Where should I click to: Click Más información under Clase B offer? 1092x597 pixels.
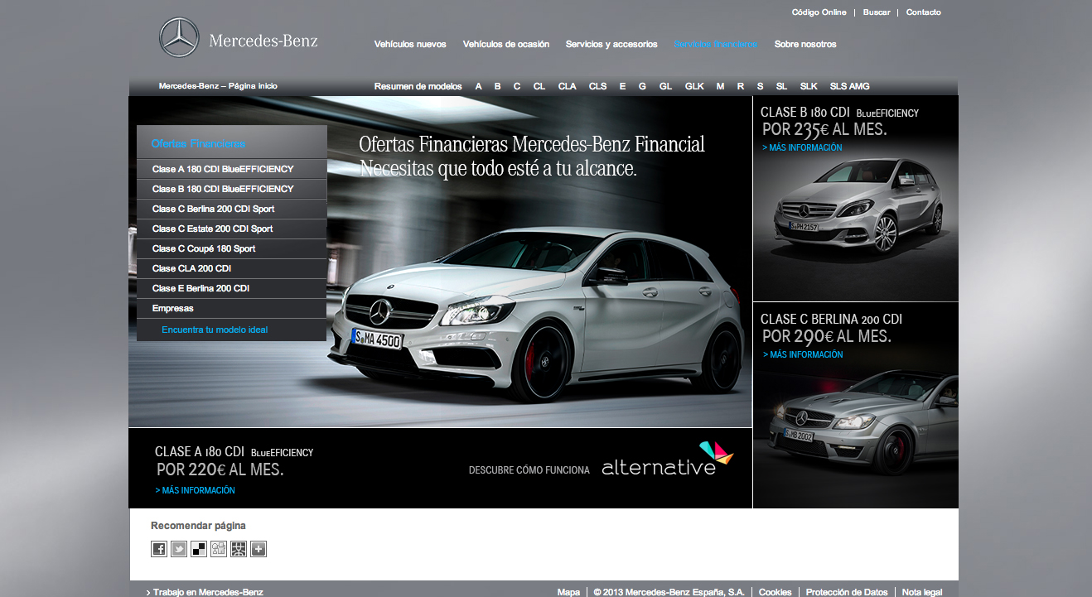coord(802,147)
